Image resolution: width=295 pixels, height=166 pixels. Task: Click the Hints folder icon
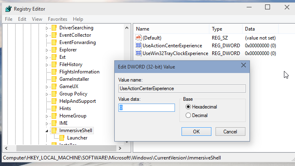pos(54,108)
